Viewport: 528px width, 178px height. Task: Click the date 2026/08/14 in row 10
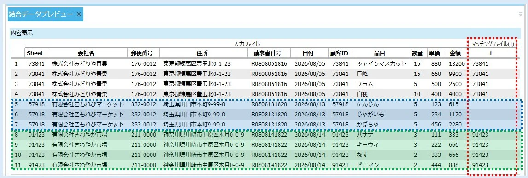(x=310, y=155)
